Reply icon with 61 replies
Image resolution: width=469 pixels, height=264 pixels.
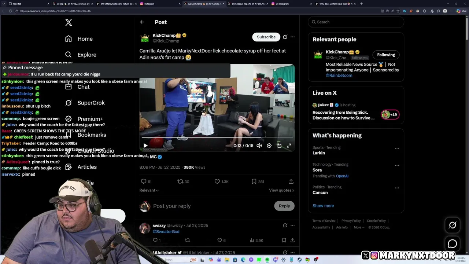(146, 181)
